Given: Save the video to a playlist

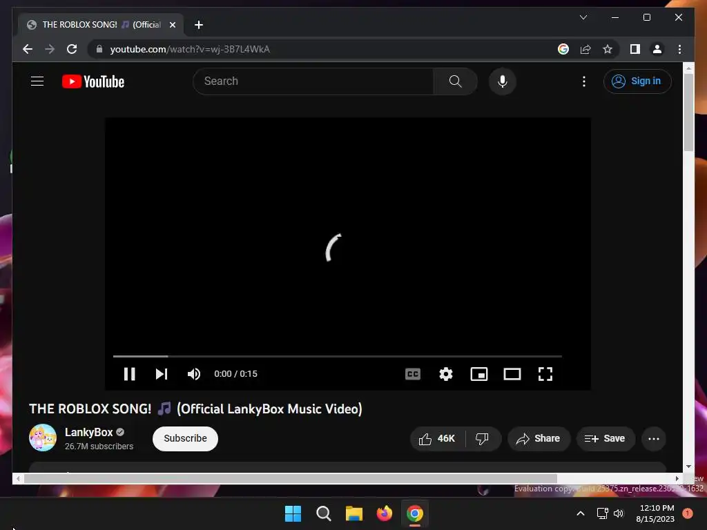Looking at the screenshot, I should tap(605, 438).
